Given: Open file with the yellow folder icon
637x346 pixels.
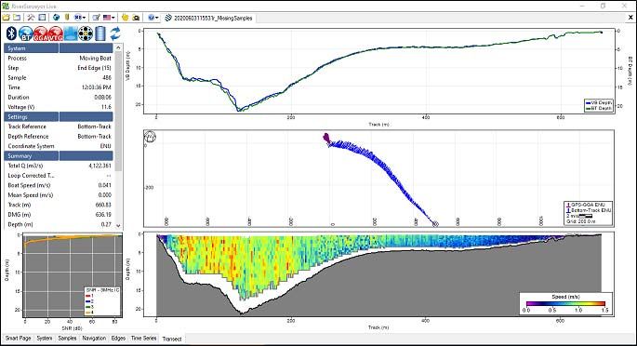Looking at the screenshot, I should (7, 18).
